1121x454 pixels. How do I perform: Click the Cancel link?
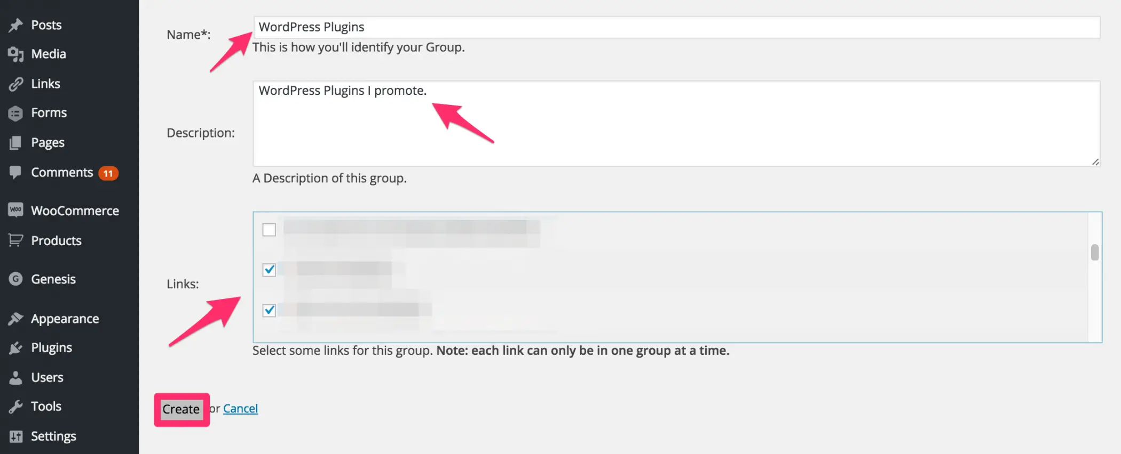240,409
